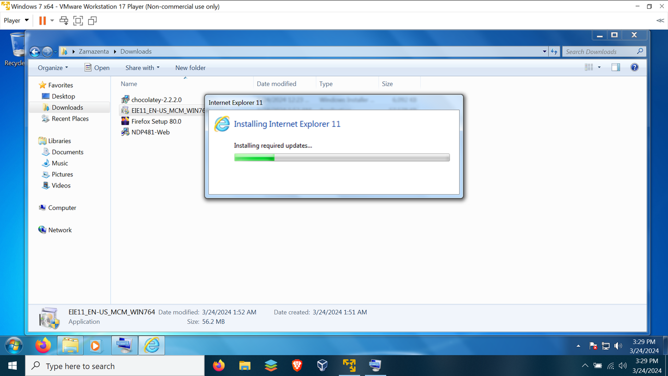Open Windows Media Player taskbar icon

[x=95, y=345]
